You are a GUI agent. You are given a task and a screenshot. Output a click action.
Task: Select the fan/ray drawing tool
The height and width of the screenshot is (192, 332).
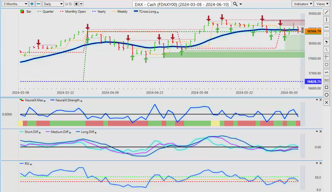(x=327, y=42)
